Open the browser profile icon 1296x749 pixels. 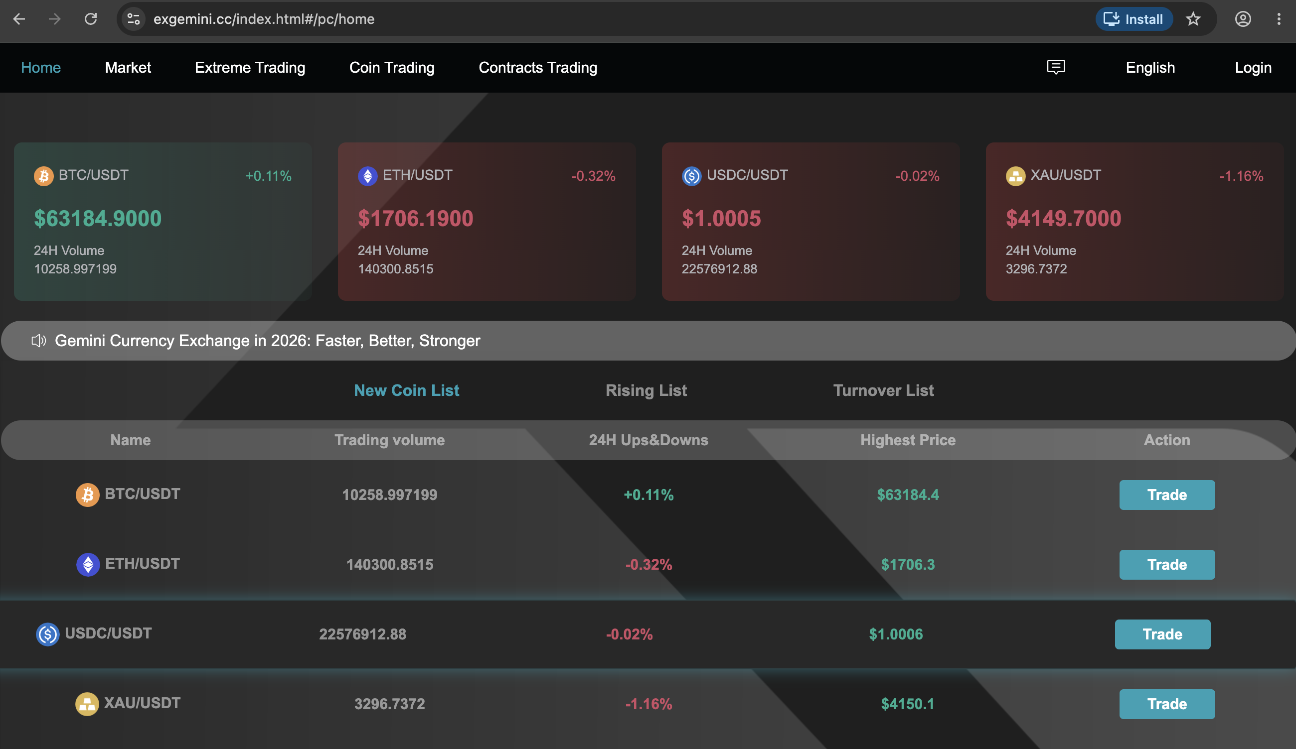[1243, 19]
